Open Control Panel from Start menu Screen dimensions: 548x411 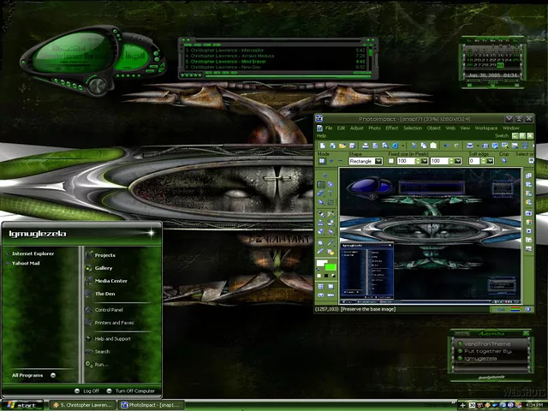109,310
